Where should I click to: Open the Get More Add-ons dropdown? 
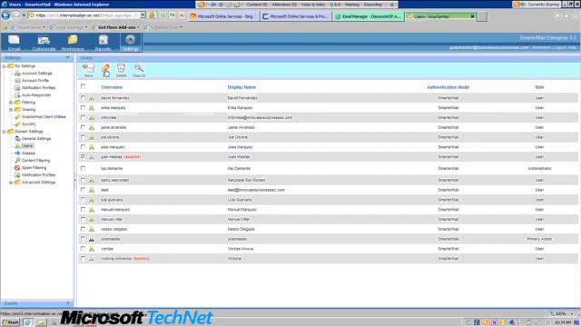[x=139, y=27]
